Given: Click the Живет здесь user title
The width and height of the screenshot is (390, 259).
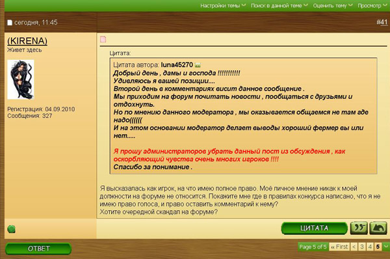Looking at the screenshot, I should (25, 50).
